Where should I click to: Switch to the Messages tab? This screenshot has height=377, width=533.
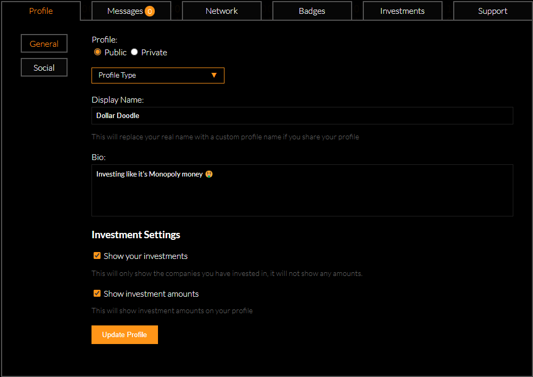131,11
